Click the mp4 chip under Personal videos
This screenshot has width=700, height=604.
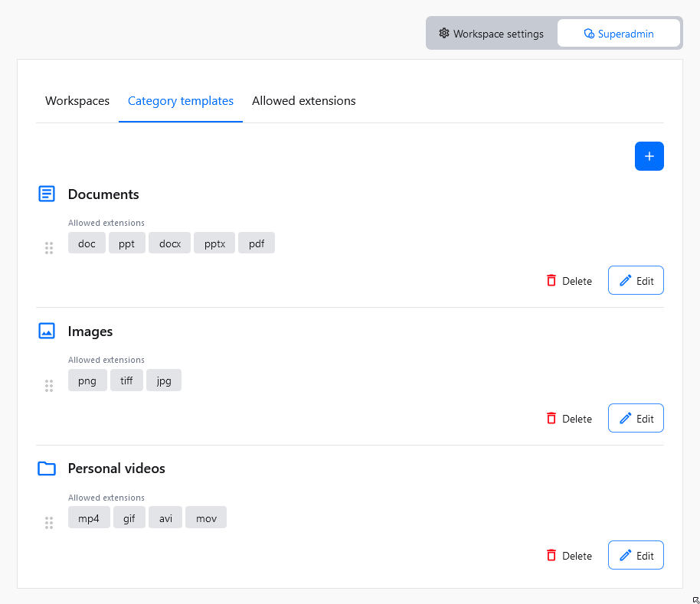(x=89, y=517)
